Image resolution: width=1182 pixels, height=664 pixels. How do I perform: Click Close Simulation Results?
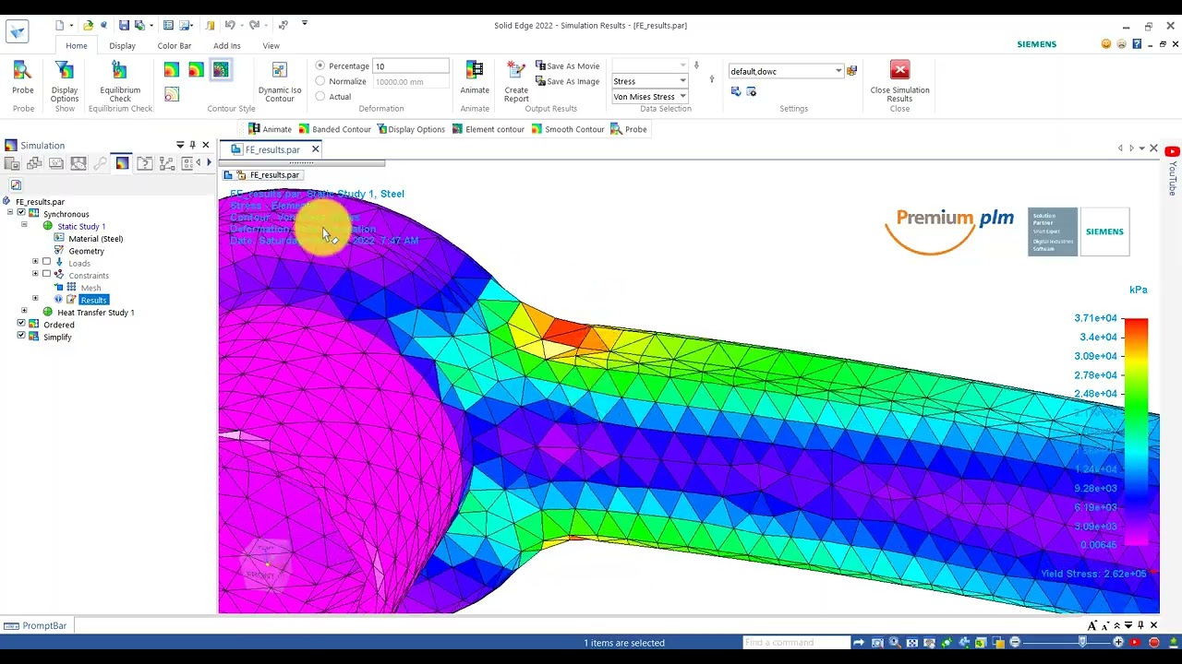[x=899, y=81]
